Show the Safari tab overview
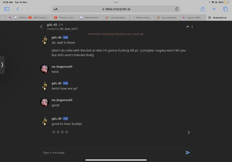The image size is (232, 162). [225, 9]
